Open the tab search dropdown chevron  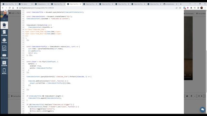pyautogui.click(x=190, y=4)
